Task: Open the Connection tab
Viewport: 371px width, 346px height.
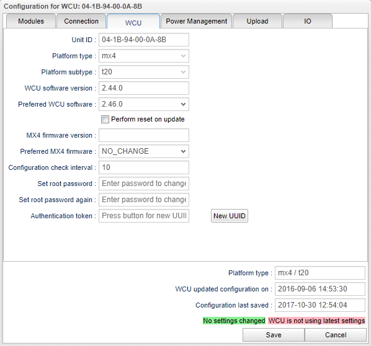Action: click(81, 21)
